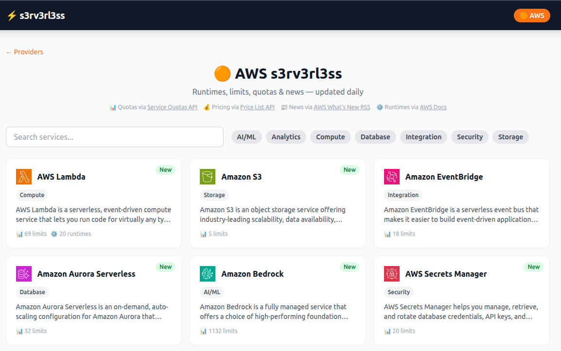This screenshot has height=351, width=561.
Task: Click the AWS Lambda service icon
Action: (24, 177)
